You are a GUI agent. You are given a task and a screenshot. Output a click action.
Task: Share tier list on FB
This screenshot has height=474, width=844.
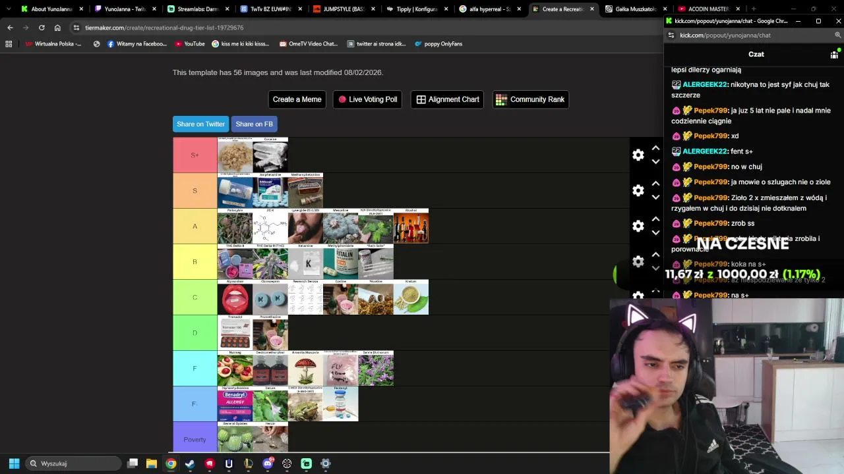tap(254, 124)
